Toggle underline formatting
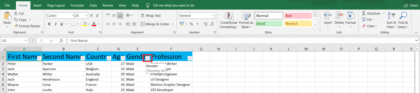420x93 pixels. click(61, 24)
